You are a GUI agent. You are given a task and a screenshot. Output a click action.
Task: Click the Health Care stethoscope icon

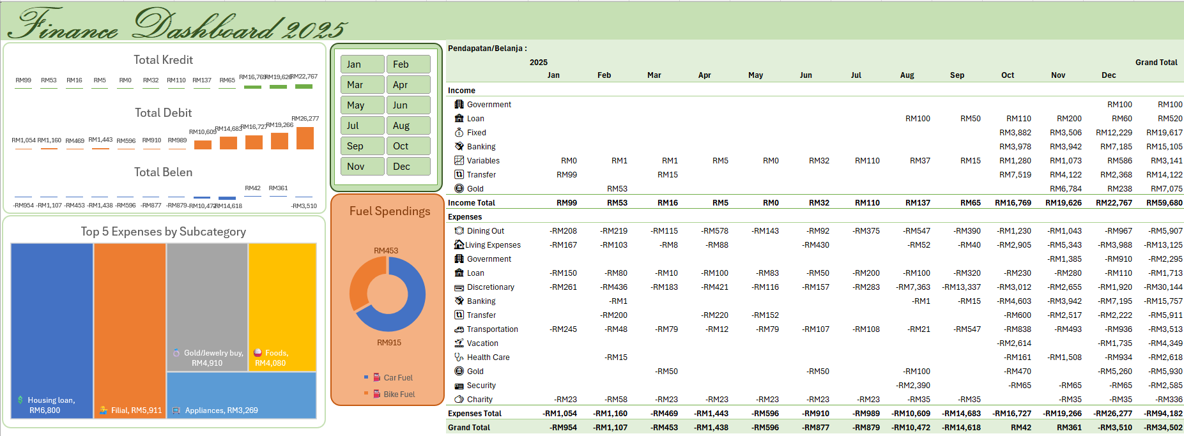pos(459,357)
